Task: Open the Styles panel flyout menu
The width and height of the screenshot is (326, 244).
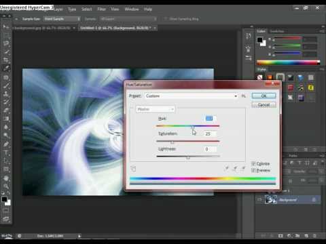Action: [322, 69]
